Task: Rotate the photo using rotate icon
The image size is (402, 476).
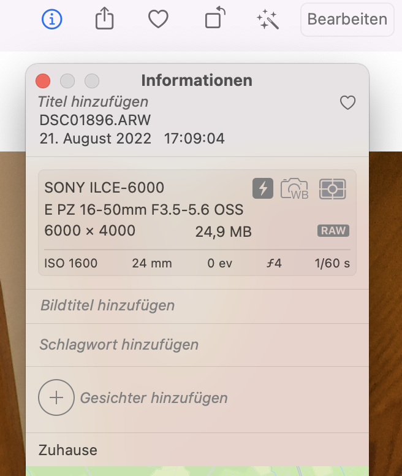Action: 213,19
